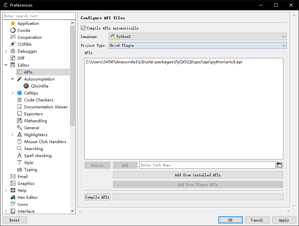Click the General wrench icon
This screenshot has width=299, height=226.
click(x=20, y=128)
